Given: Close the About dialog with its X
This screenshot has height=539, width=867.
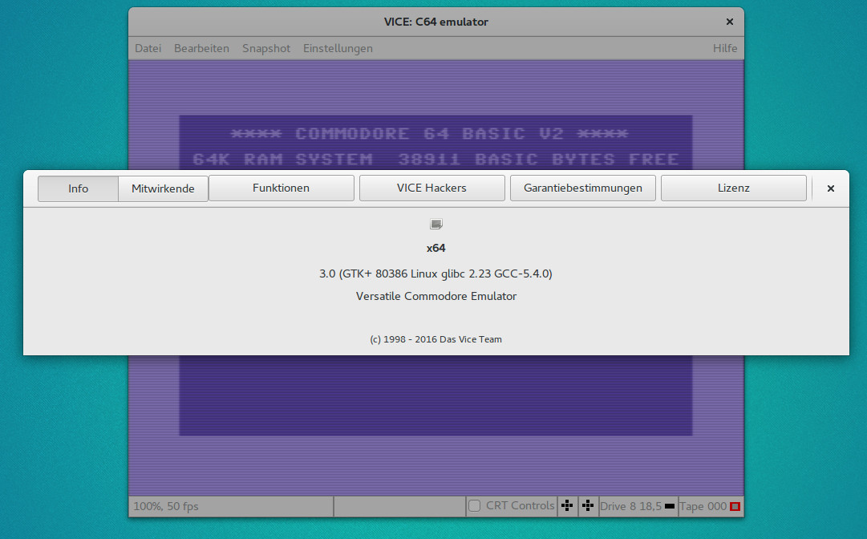Looking at the screenshot, I should [831, 188].
